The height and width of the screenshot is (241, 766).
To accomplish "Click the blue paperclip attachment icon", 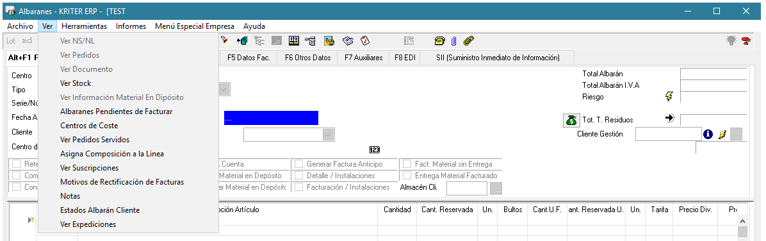I will click(453, 40).
